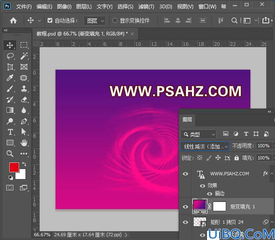Screen dimensions: 275x240
Task: Enable the 显示变换控件 checkbox
Action: click(x=115, y=20)
